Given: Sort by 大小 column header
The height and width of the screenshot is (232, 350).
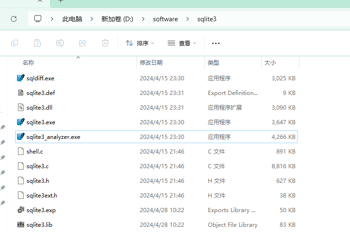Looking at the screenshot, I should click(270, 63).
